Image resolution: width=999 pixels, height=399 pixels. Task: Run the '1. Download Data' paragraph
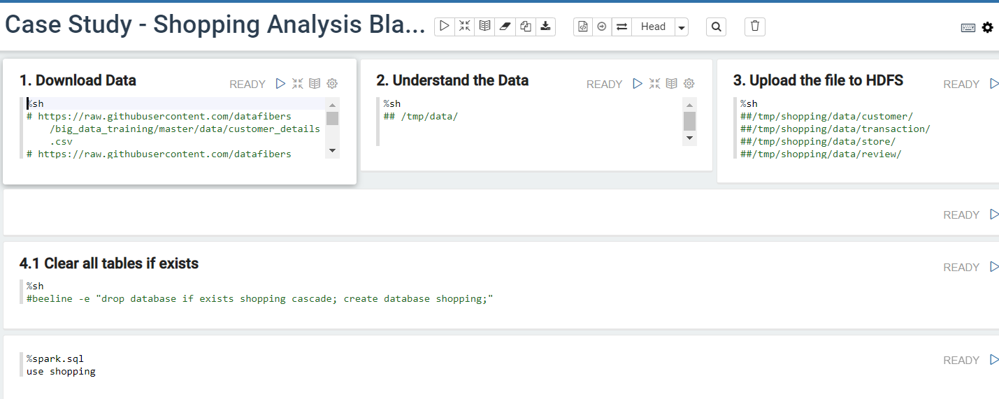(x=280, y=84)
